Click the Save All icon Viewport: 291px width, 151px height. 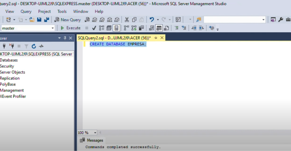coord(46,20)
